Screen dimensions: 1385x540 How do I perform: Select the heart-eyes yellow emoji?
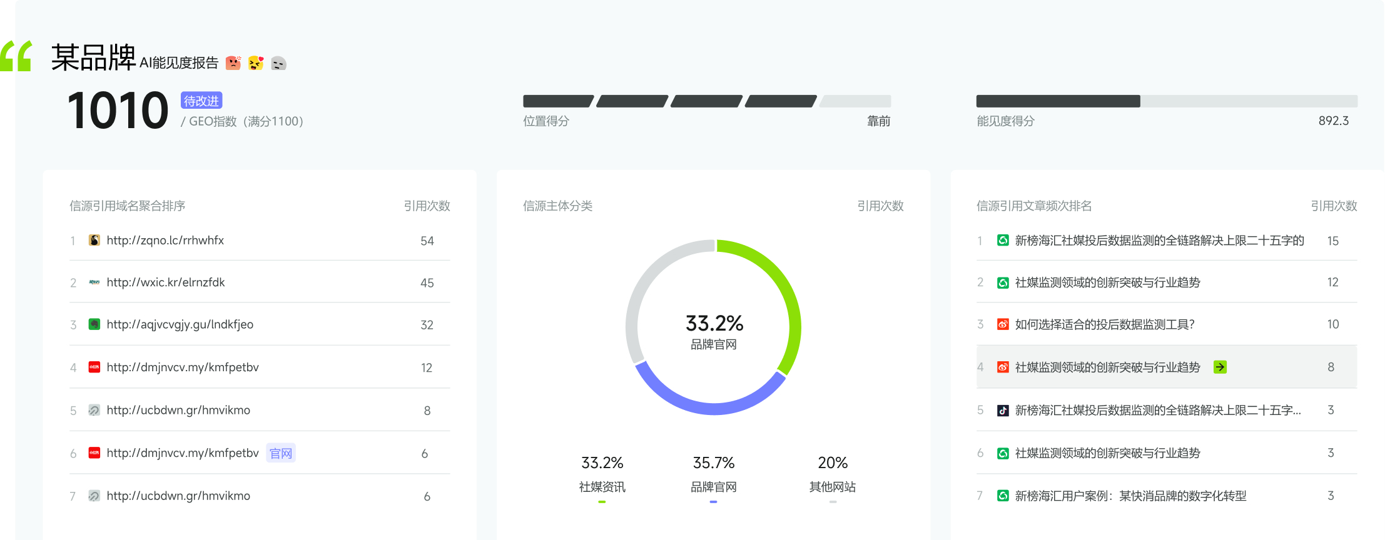[256, 63]
